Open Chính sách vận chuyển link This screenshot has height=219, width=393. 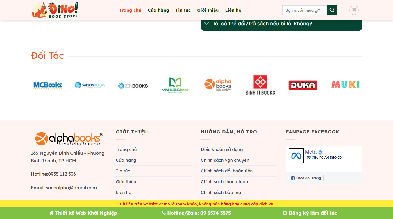pyautogui.click(x=225, y=160)
